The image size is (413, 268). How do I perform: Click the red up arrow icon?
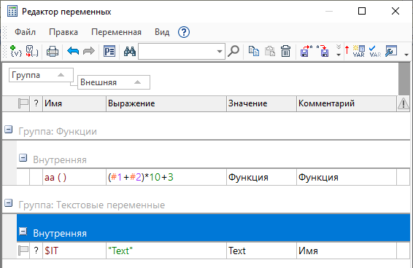tap(347, 50)
